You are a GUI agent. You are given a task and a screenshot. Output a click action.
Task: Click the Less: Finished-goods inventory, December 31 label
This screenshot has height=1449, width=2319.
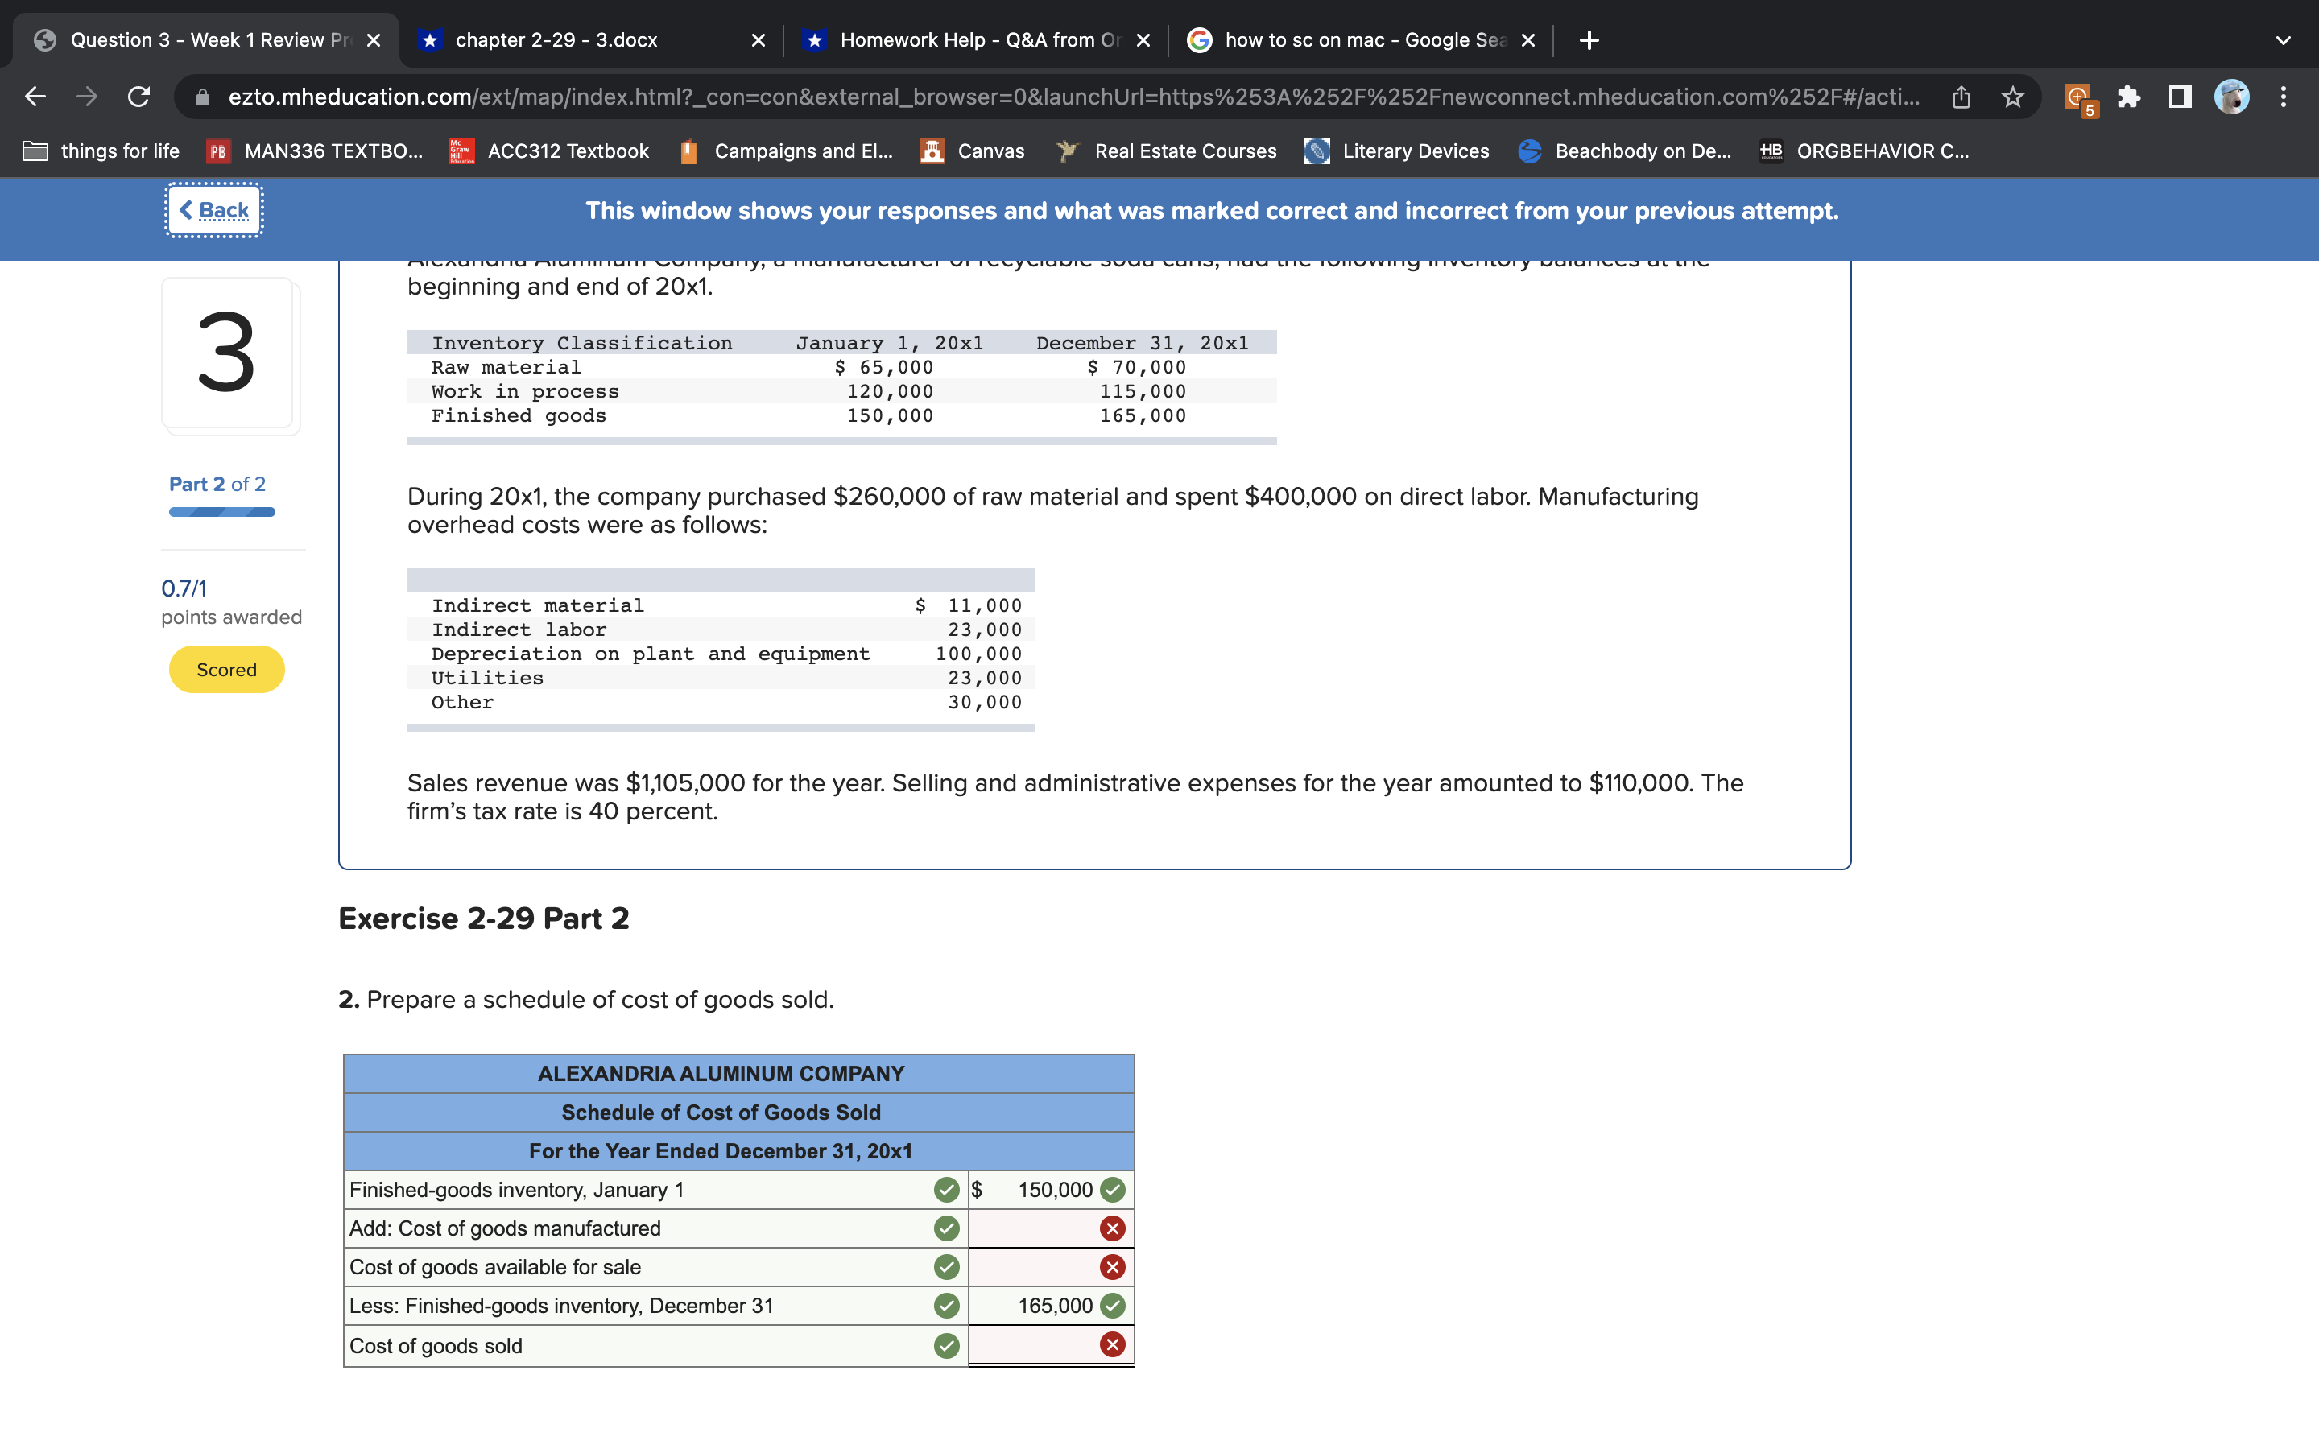point(560,1305)
